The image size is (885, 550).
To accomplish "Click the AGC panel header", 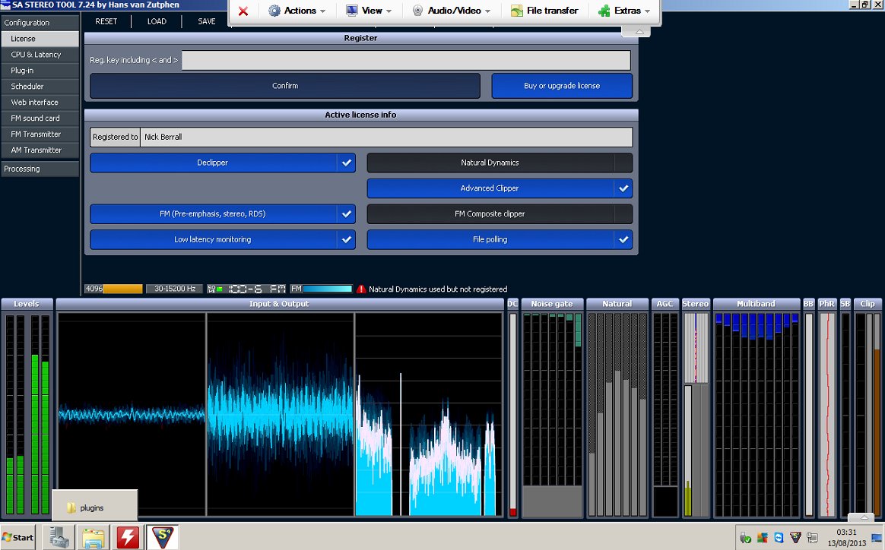I will coord(665,304).
